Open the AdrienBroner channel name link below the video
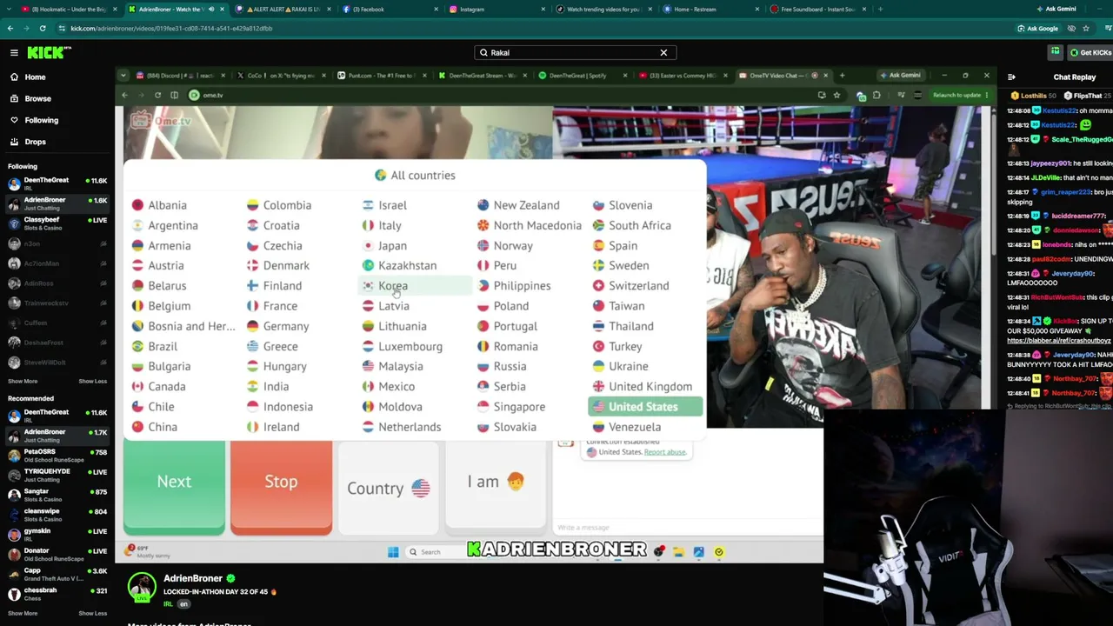1113x626 pixels. coord(193,578)
